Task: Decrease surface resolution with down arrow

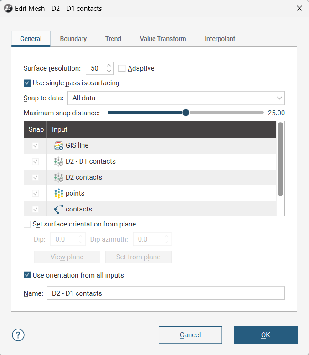Action: pyautogui.click(x=109, y=71)
